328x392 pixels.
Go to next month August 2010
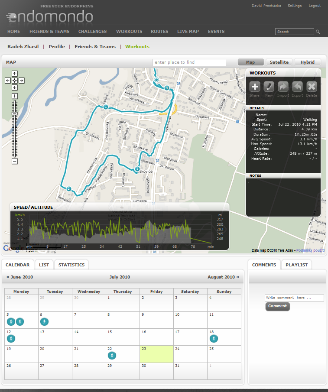click(x=223, y=277)
